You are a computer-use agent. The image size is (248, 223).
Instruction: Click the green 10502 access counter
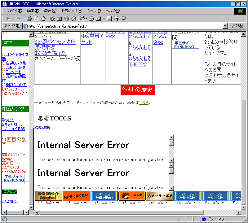(x=10, y=191)
